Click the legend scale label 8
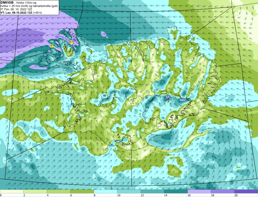 tap(95, 195)
